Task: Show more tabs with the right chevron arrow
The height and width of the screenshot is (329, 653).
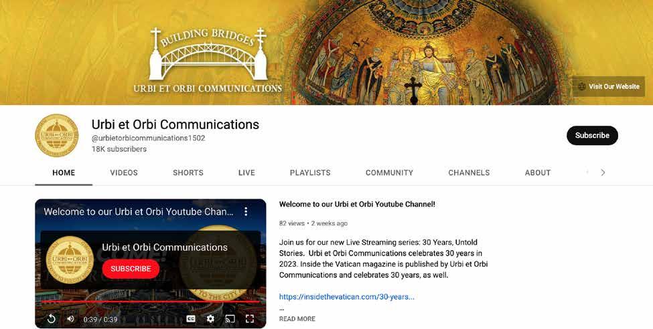Action: (603, 173)
